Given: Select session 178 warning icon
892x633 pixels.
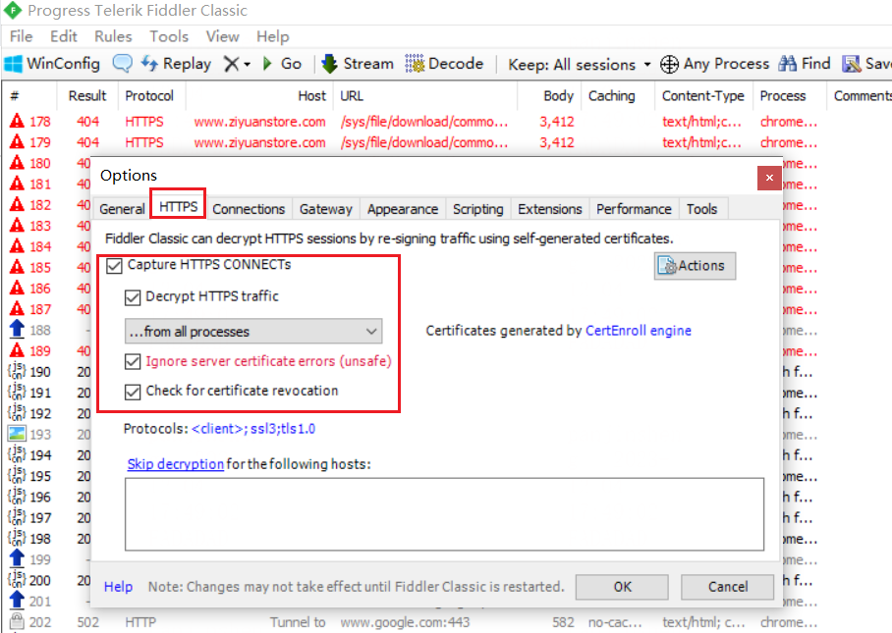Looking at the screenshot, I should pos(17,121).
